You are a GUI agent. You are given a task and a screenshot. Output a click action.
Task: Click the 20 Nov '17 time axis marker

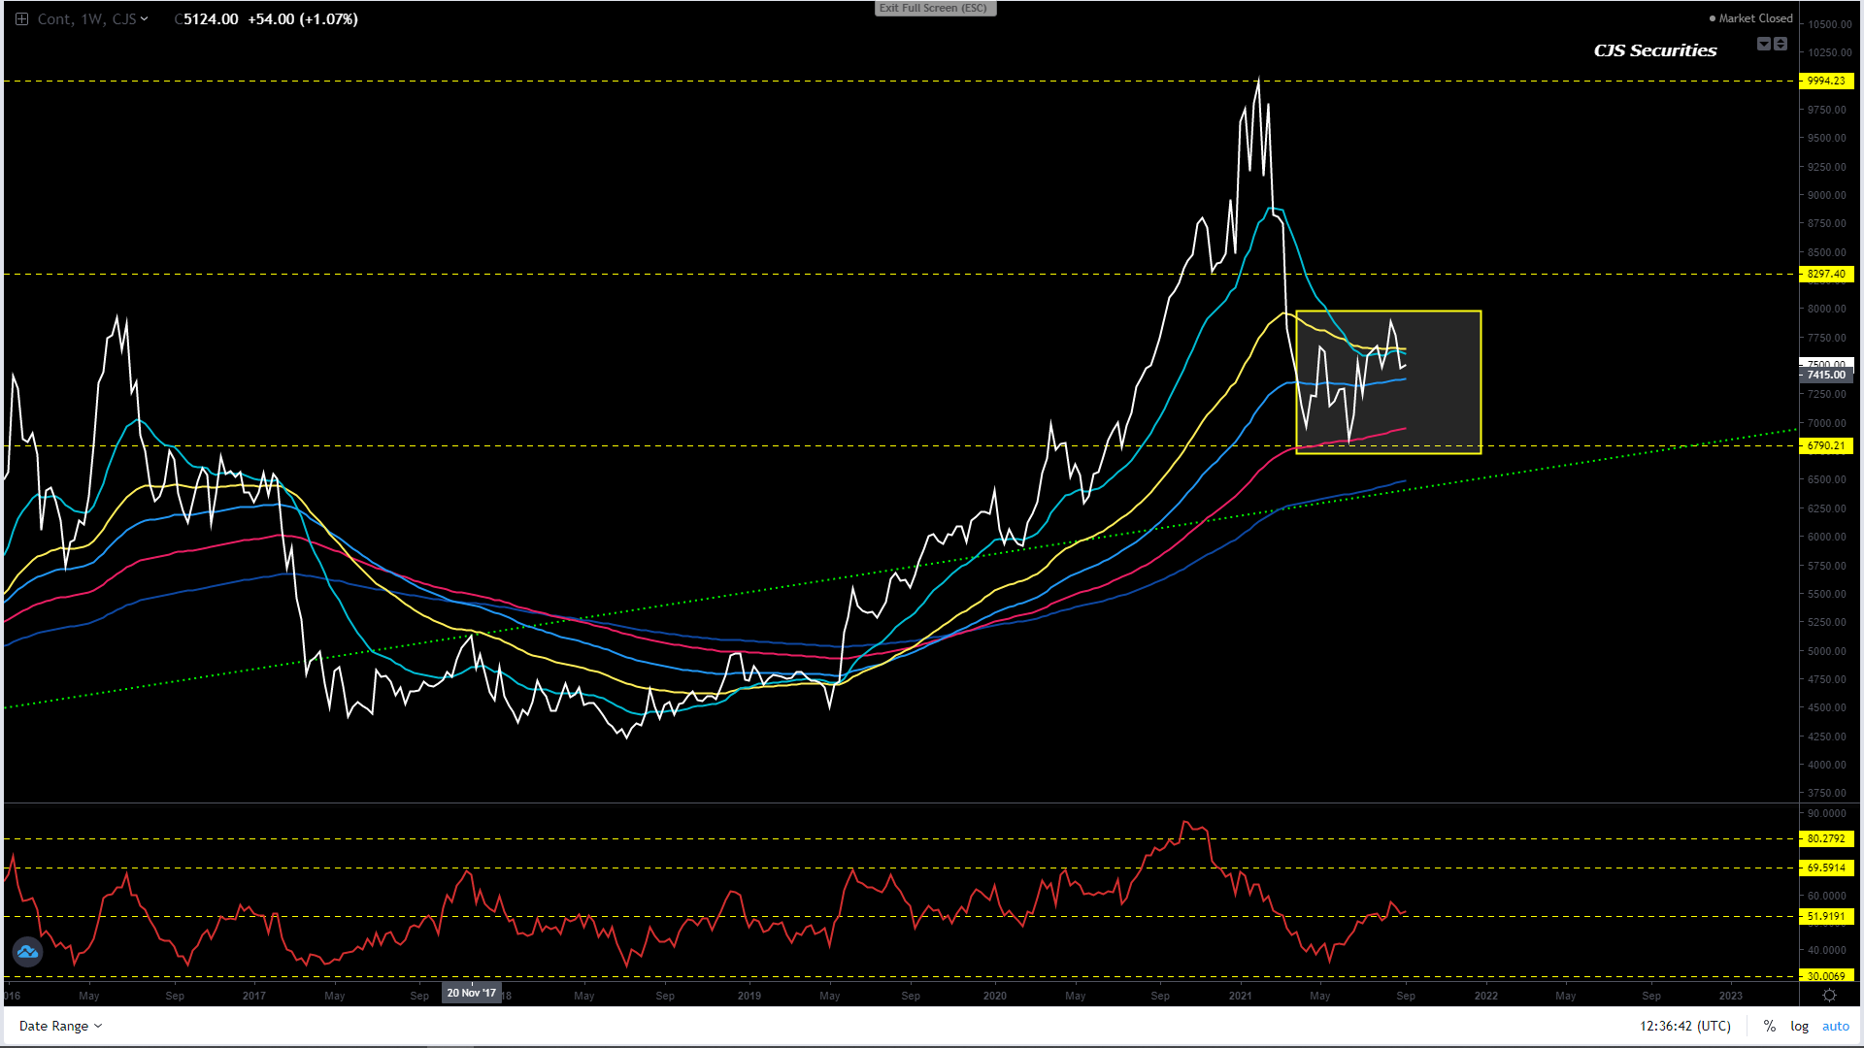471,993
